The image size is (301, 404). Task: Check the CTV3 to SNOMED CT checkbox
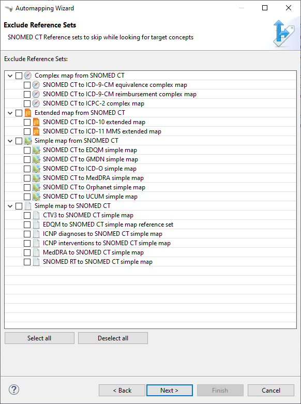coord(27,215)
